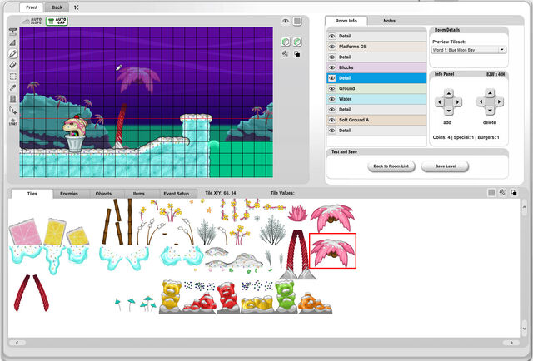Pick the pink palm top tile outlined in red
The height and width of the screenshot is (361, 533).
(x=332, y=250)
